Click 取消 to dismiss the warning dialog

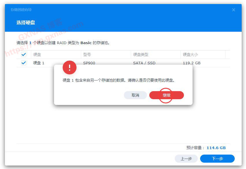135,95
